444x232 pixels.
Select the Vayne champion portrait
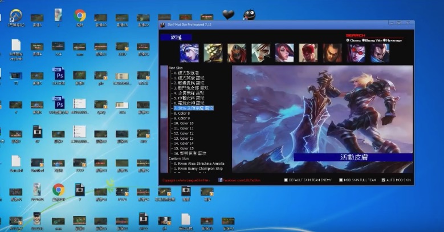click(356, 53)
